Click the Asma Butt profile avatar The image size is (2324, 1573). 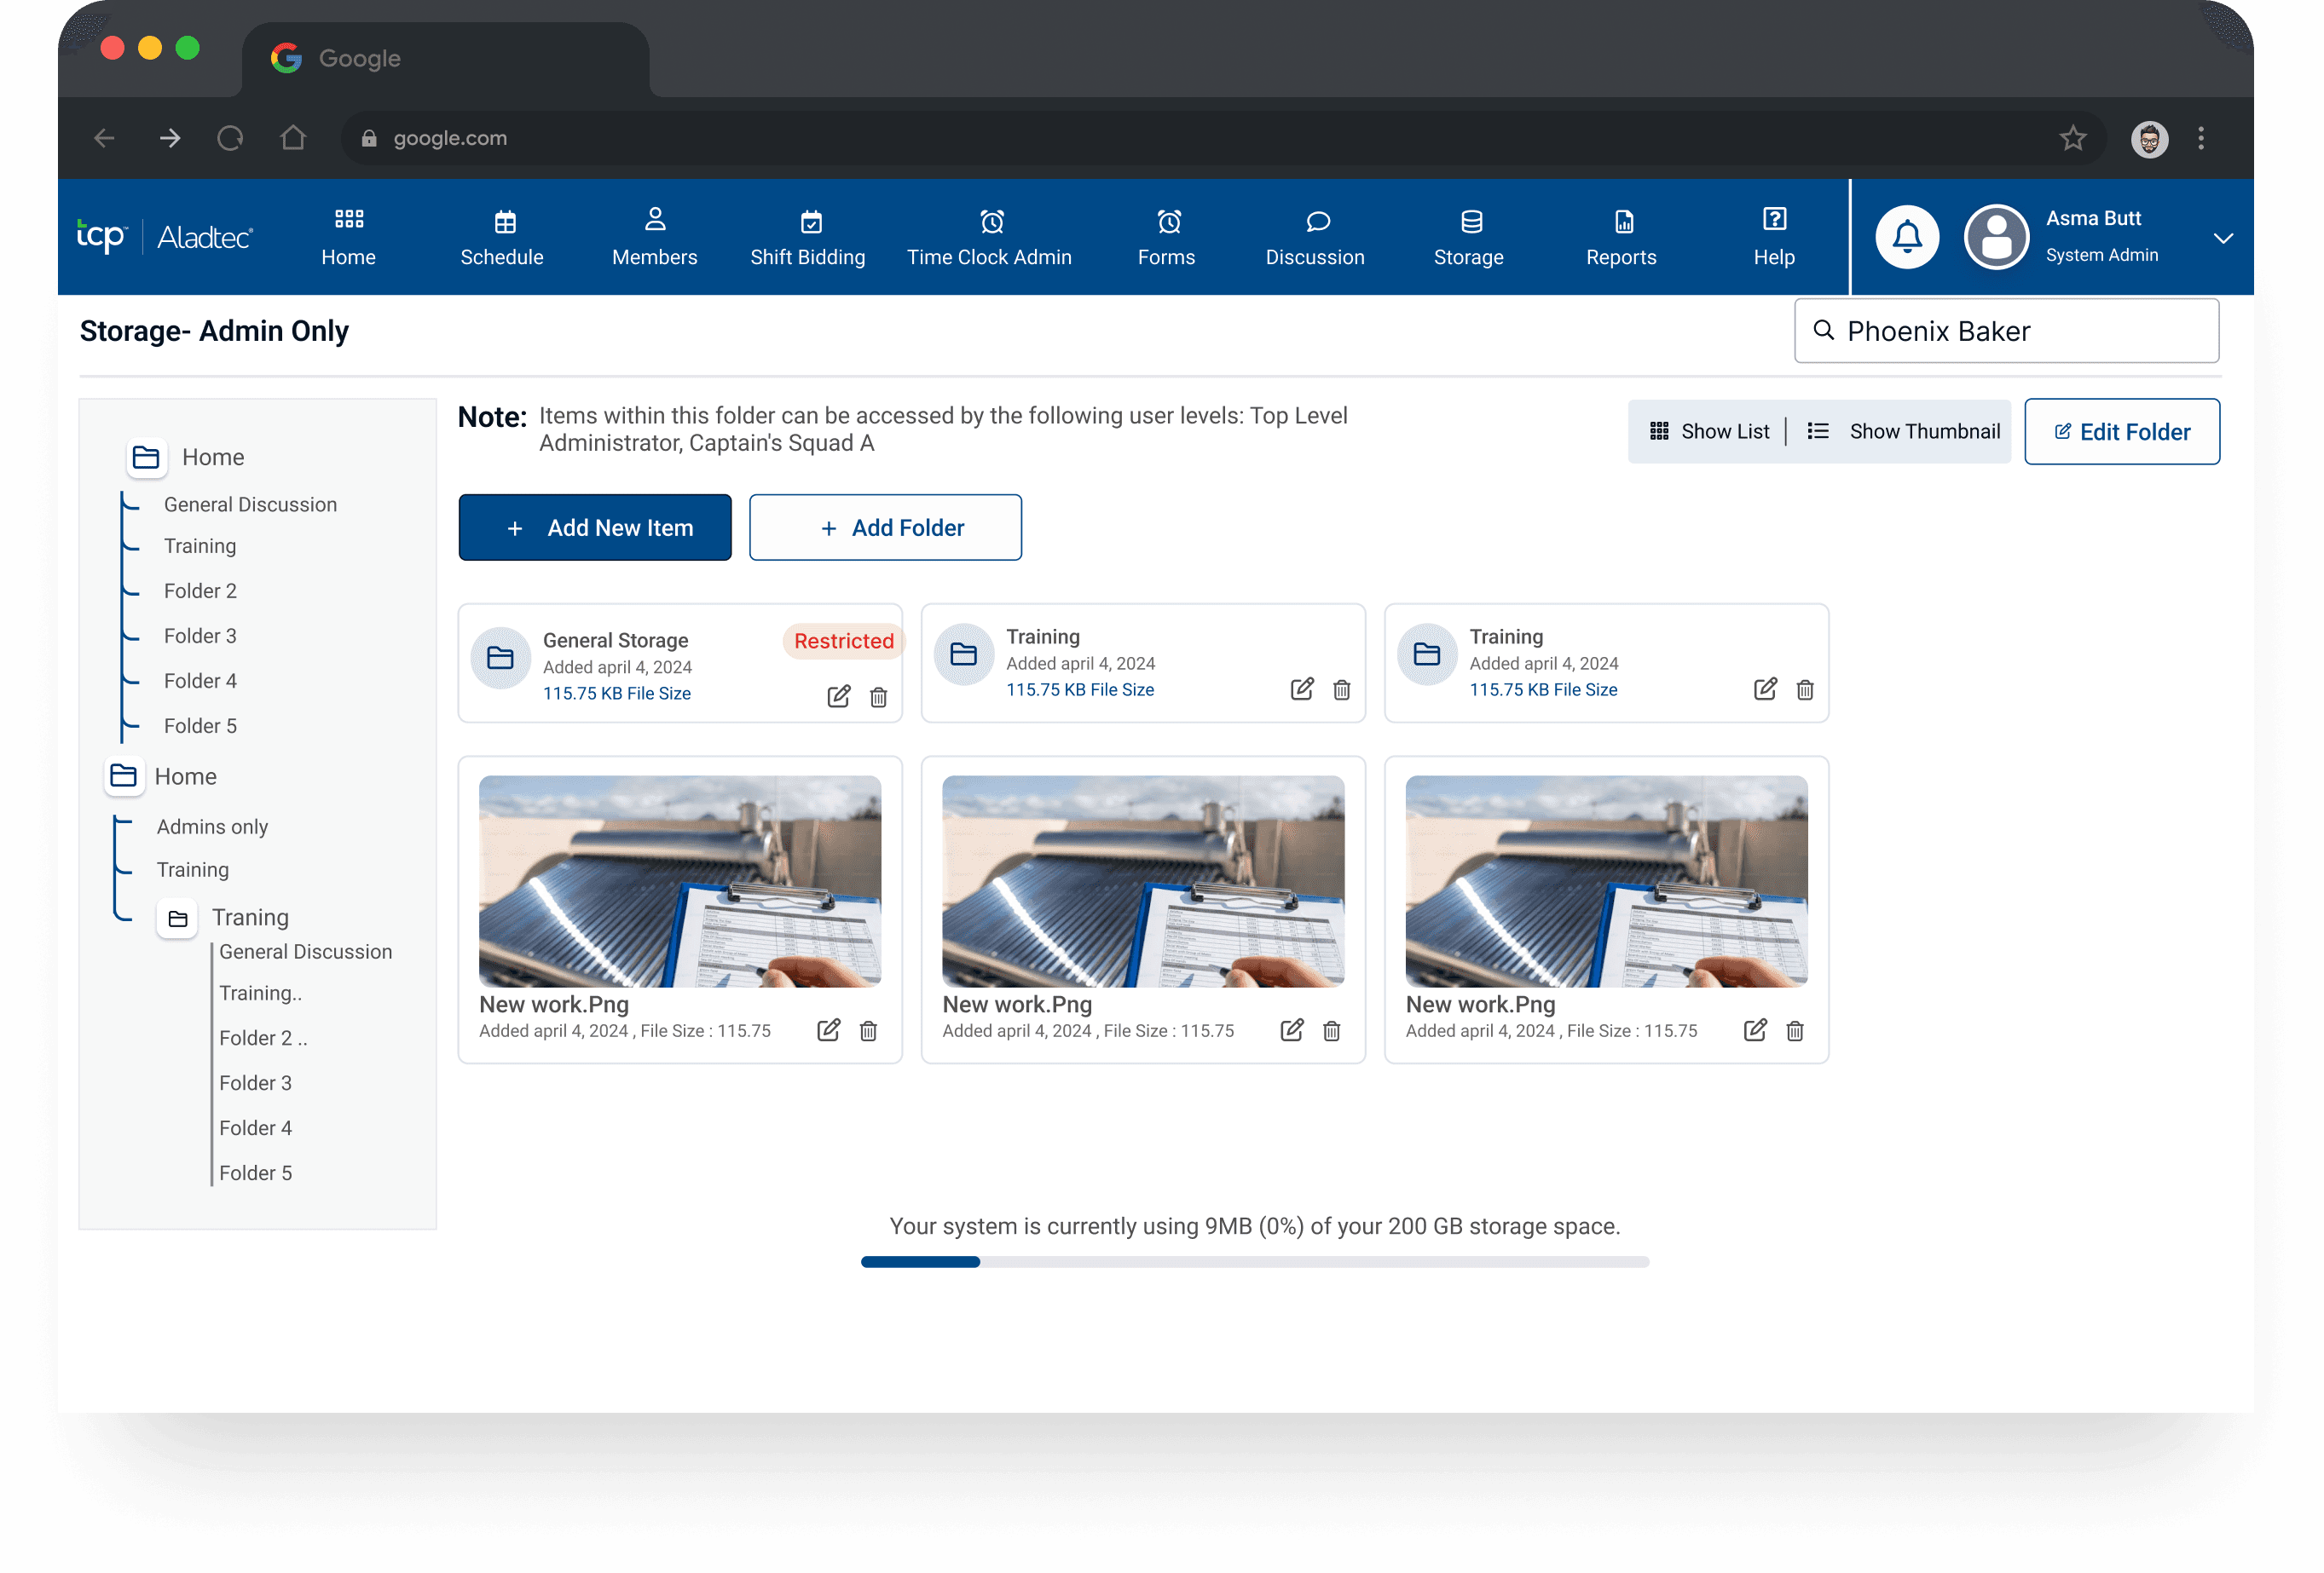(1996, 237)
